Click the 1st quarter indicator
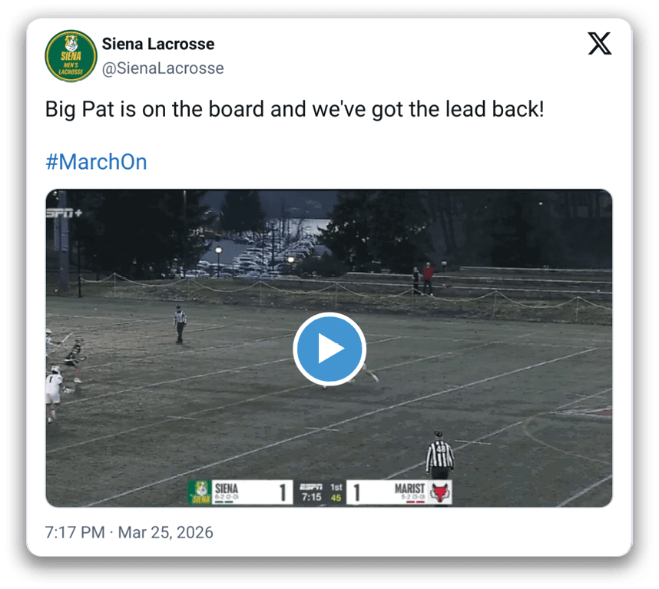This screenshot has height=589, width=659. click(x=336, y=488)
